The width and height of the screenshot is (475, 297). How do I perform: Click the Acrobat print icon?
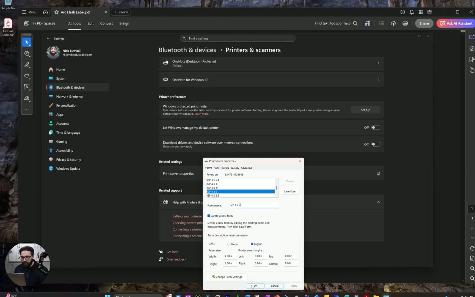(405, 23)
